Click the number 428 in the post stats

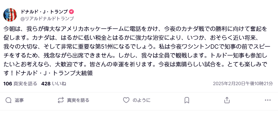pos(46,84)
